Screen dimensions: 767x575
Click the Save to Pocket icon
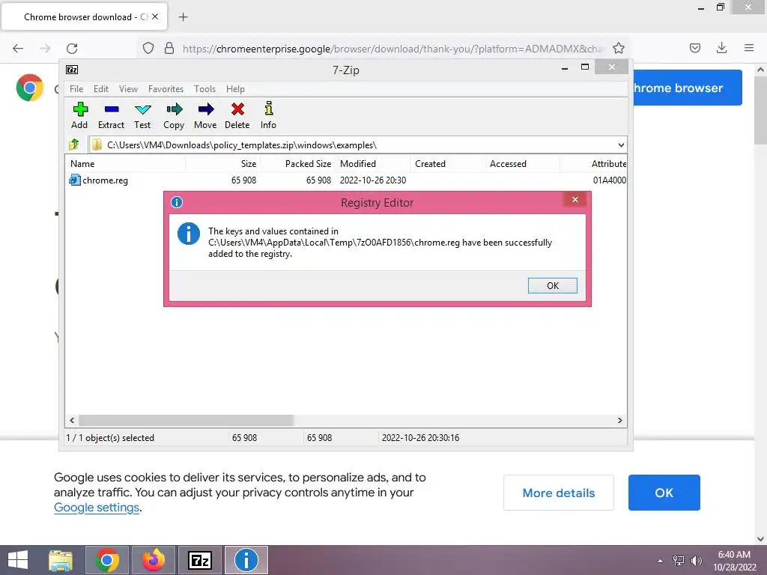[x=694, y=48]
